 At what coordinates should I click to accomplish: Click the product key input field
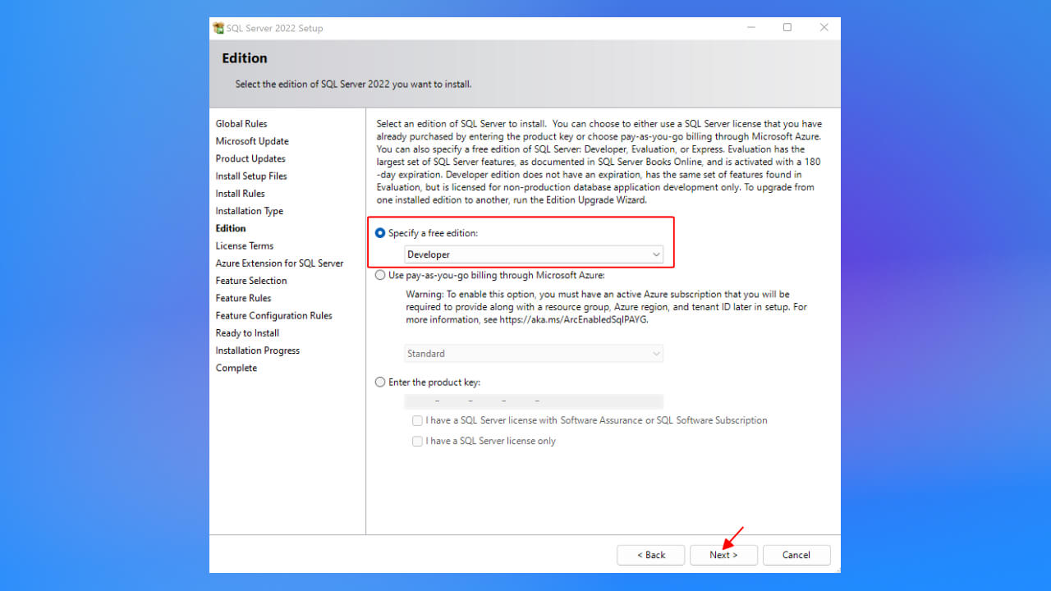pos(534,401)
